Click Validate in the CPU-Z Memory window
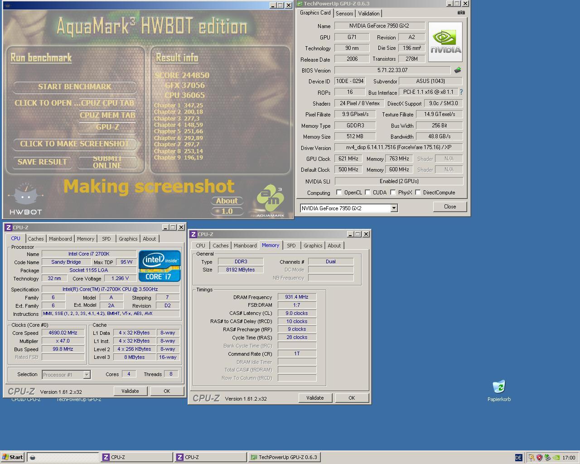 315,398
